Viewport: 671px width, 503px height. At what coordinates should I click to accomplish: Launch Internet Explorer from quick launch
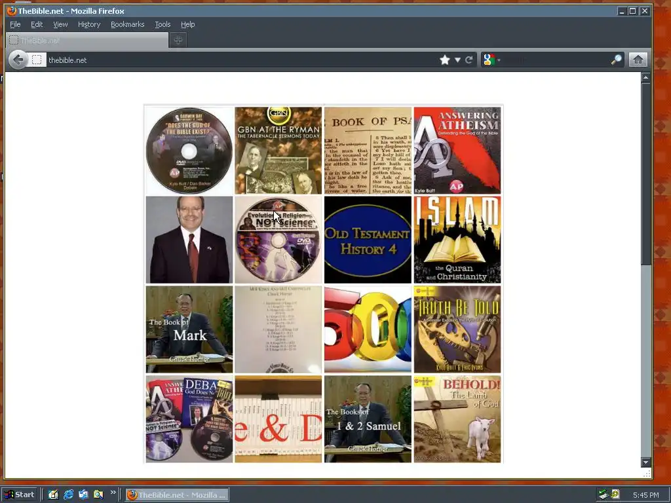click(x=68, y=495)
